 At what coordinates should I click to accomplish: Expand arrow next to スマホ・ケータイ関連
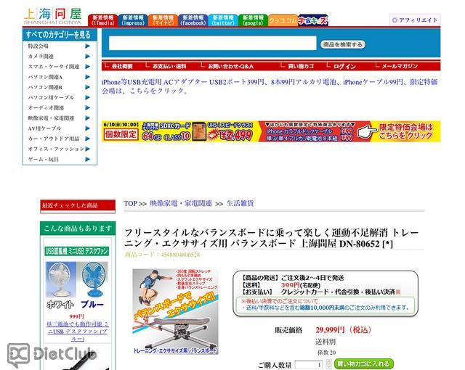(x=87, y=67)
